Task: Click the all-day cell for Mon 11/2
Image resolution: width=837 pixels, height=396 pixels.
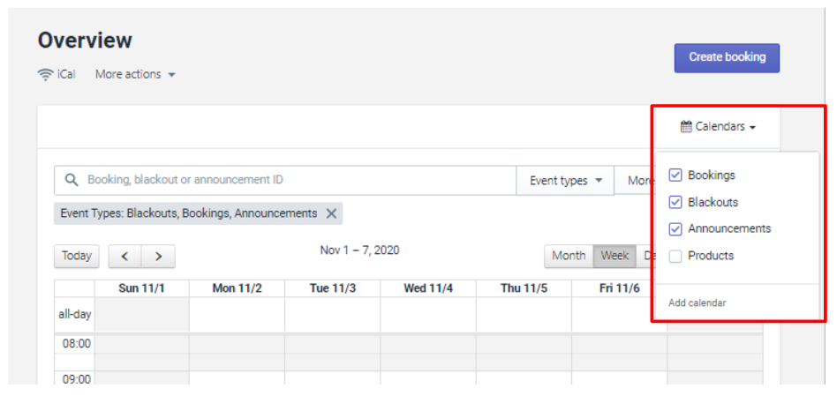Action: tap(237, 315)
